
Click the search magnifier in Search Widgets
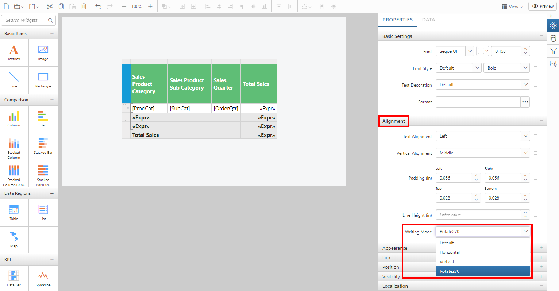[x=50, y=20]
